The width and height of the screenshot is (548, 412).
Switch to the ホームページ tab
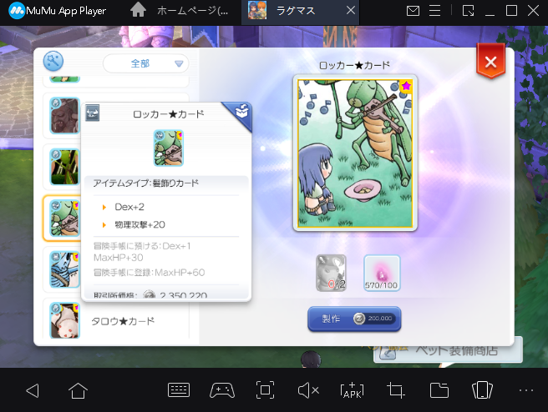pos(180,11)
